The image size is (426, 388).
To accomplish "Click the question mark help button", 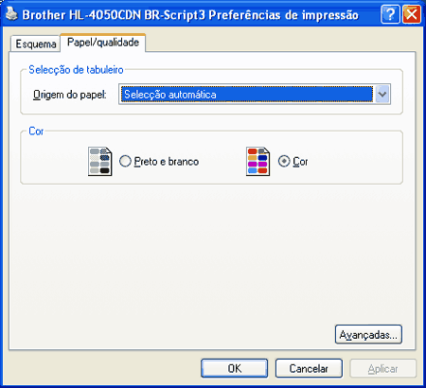I will (x=390, y=14).
